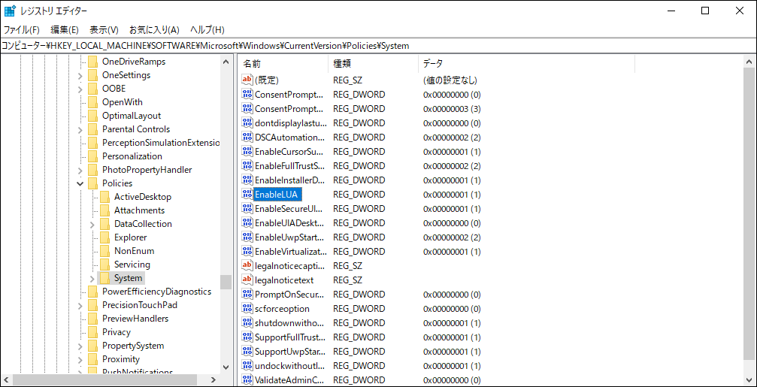Select the PreviewHandlers key
This screenshot has width=757, height=387.
click(135, 319)
